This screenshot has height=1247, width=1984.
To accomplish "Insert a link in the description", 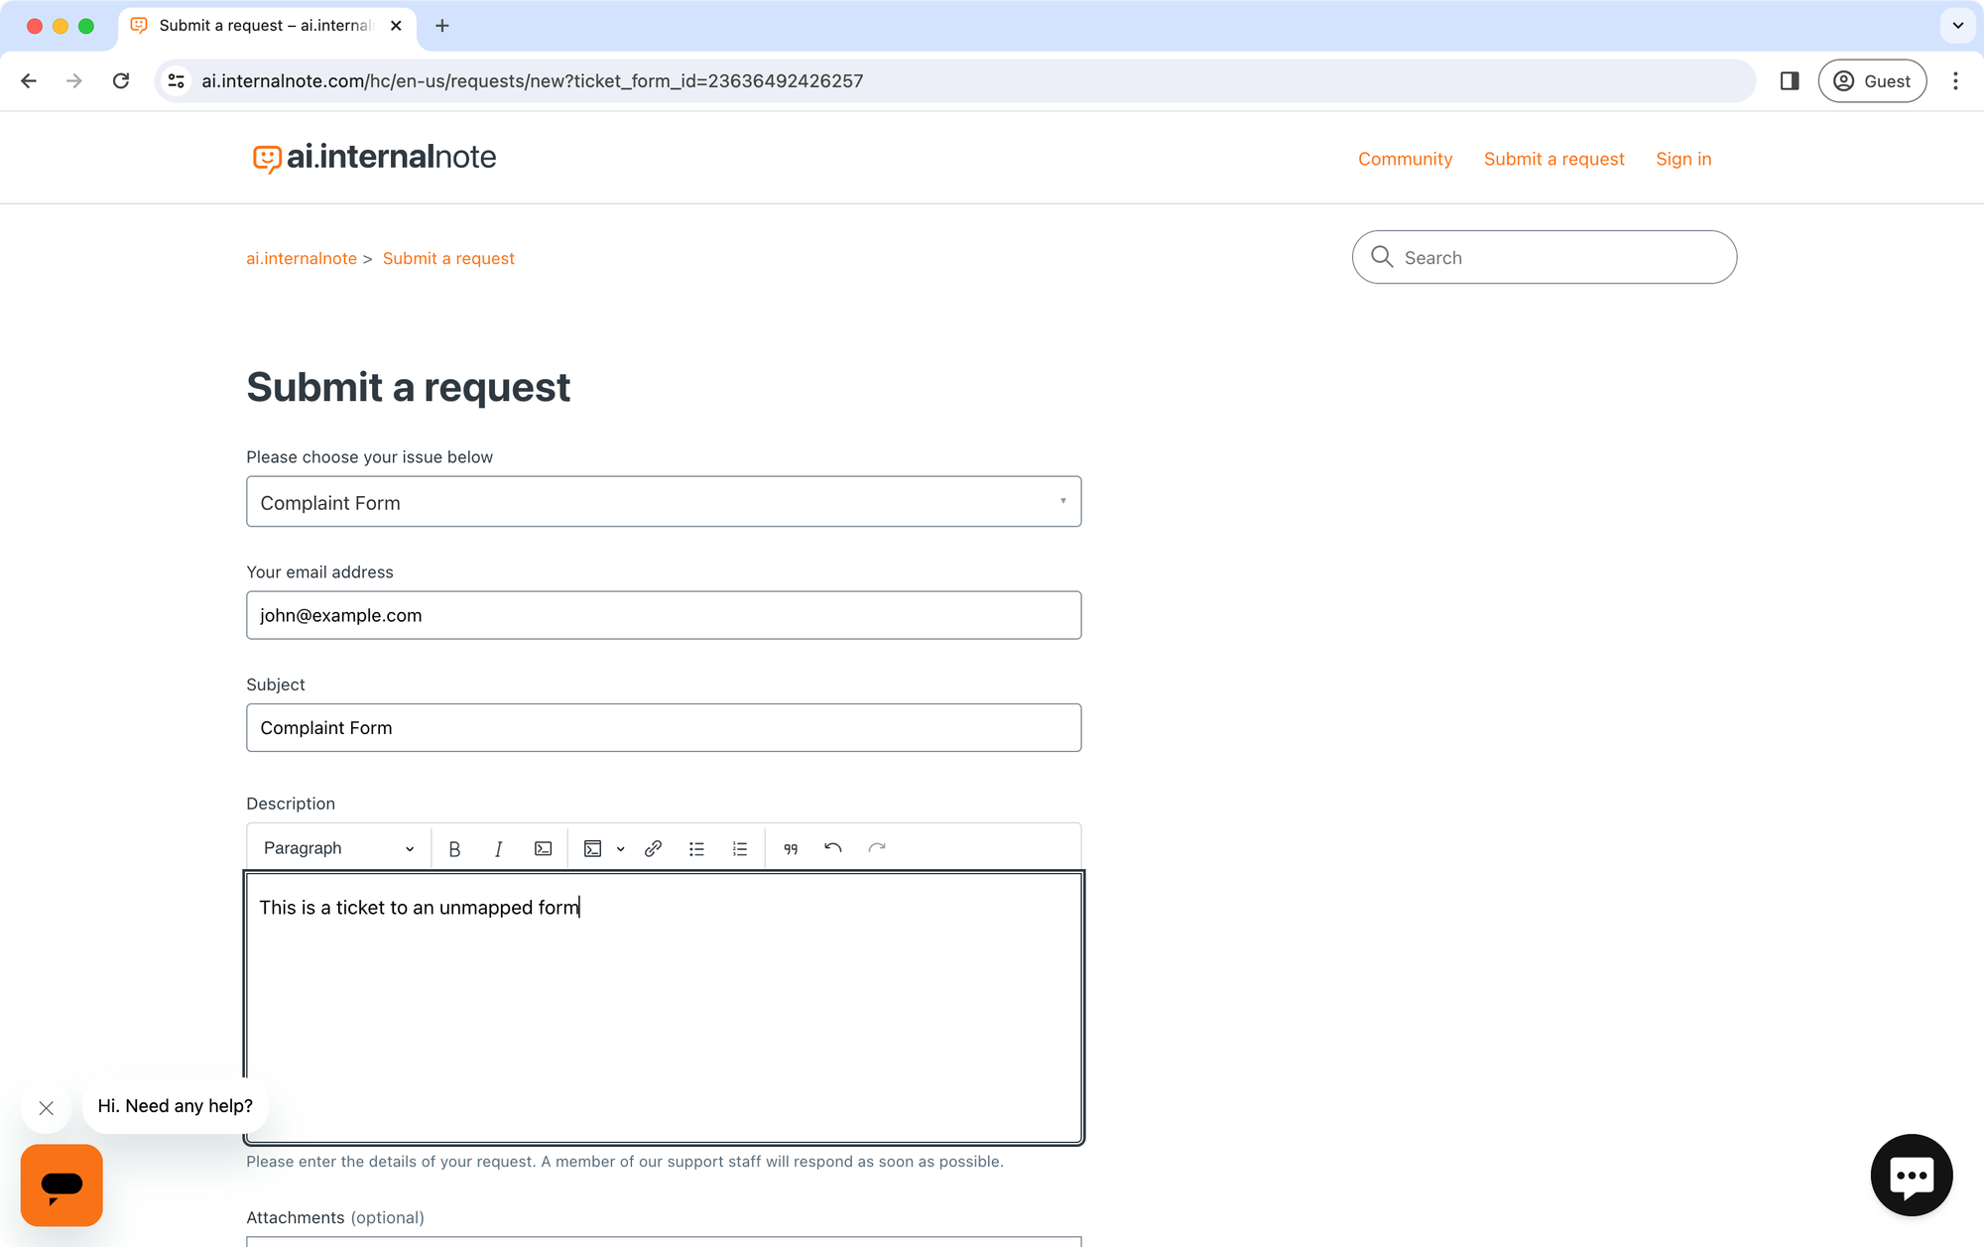I will point(653,849).
